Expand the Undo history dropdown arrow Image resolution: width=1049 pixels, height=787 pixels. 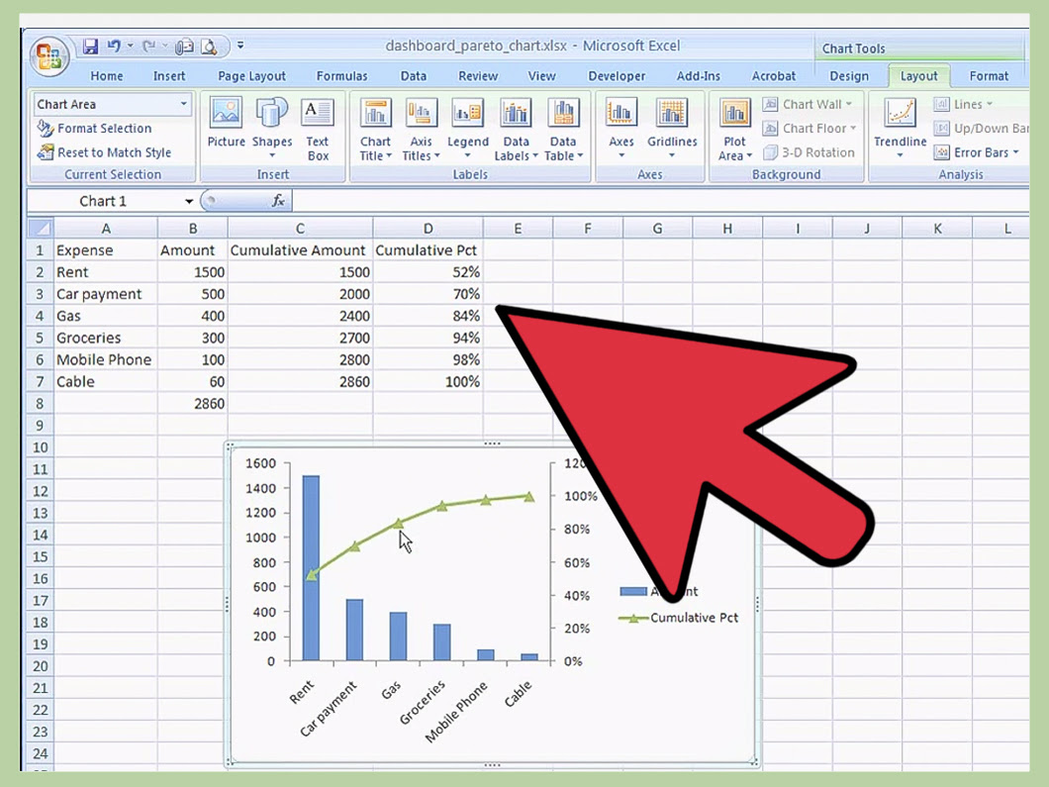130,47
